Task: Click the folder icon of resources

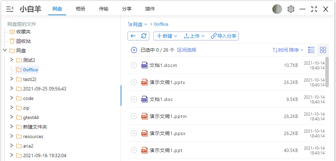Action: (x=19, y=136)
